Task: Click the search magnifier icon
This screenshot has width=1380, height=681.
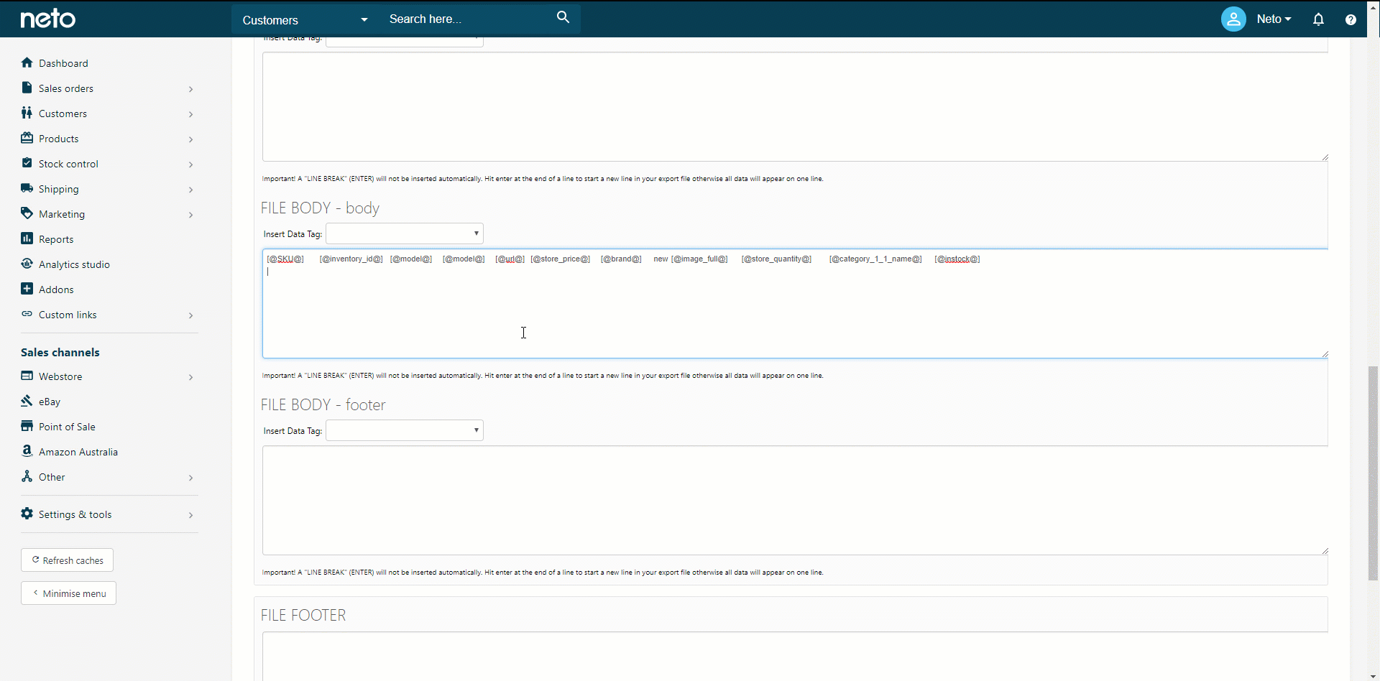Action: [563, 17]
